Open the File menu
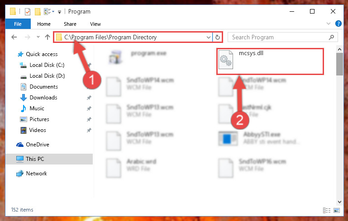The width and height of the screenshot is (348, 221). point(18,24)
